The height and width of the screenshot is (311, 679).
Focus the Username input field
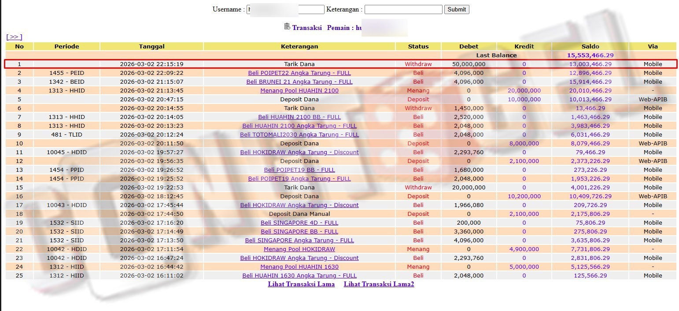pos(285,9)
